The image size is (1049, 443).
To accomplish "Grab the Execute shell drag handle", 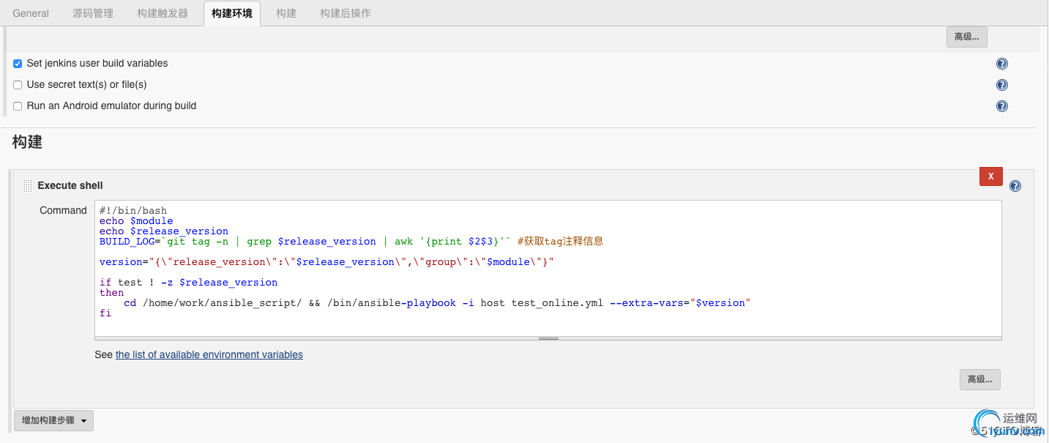I will tap(27, 185).
